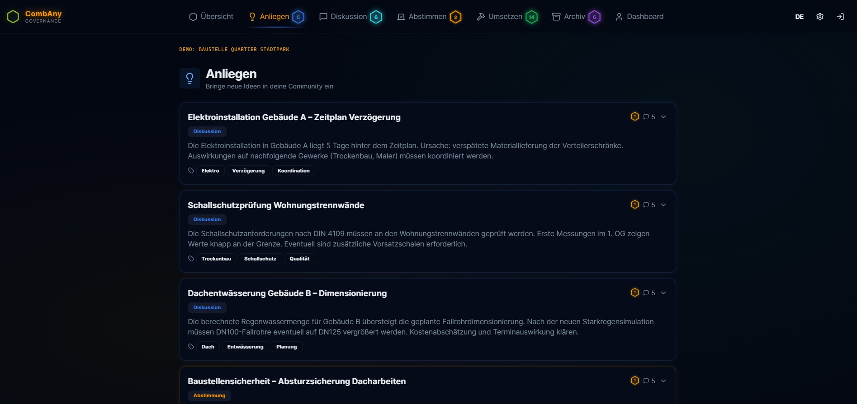Open the Übersicht tab
Screen dimensions: 857x404
click(x=211, y=17)
